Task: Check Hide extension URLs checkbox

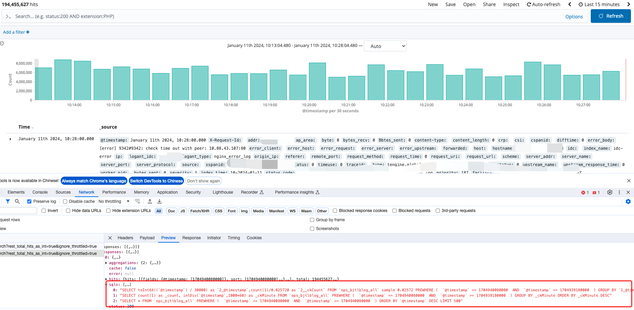Action: pyautogui.click(x=108, y=211)
